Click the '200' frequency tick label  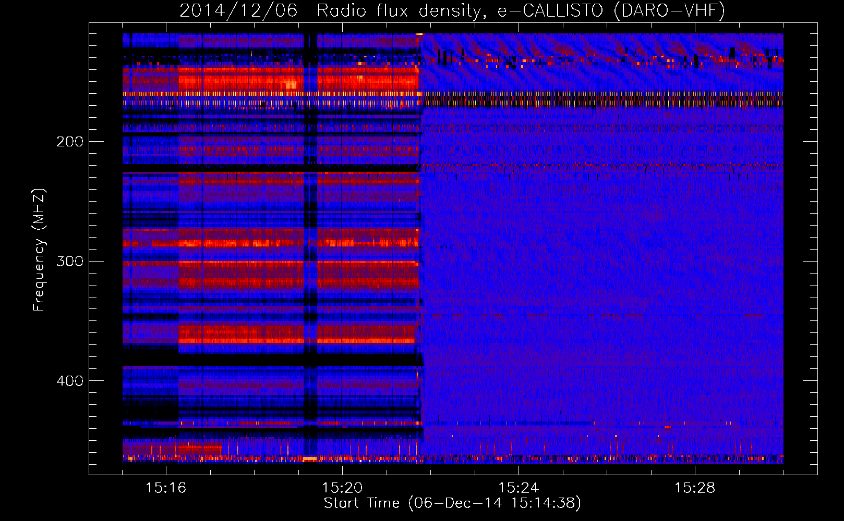click(70, 142)
